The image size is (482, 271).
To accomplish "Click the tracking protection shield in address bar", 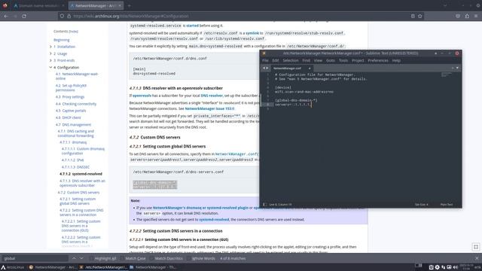I will 62,16.
